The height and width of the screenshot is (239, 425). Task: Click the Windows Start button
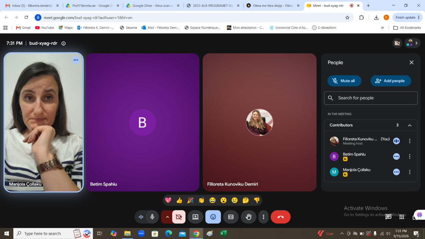click(x=7, y=234)
